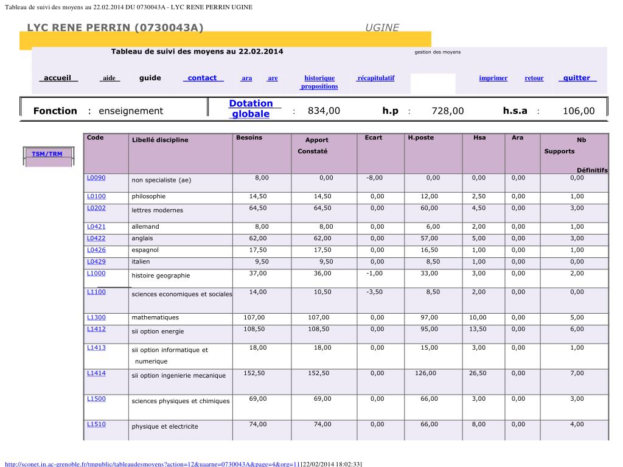Open discipline code L0426

point(96,250)
